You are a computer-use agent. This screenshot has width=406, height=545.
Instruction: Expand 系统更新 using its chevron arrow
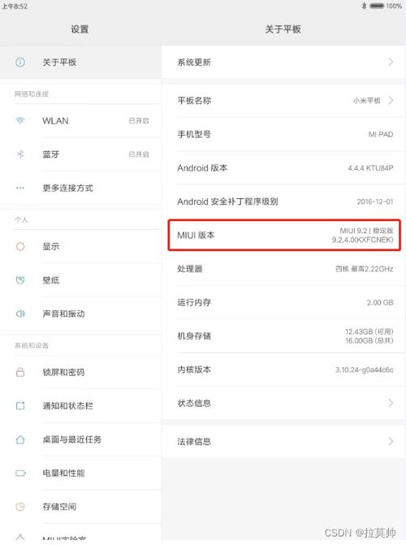coord(391,62)
